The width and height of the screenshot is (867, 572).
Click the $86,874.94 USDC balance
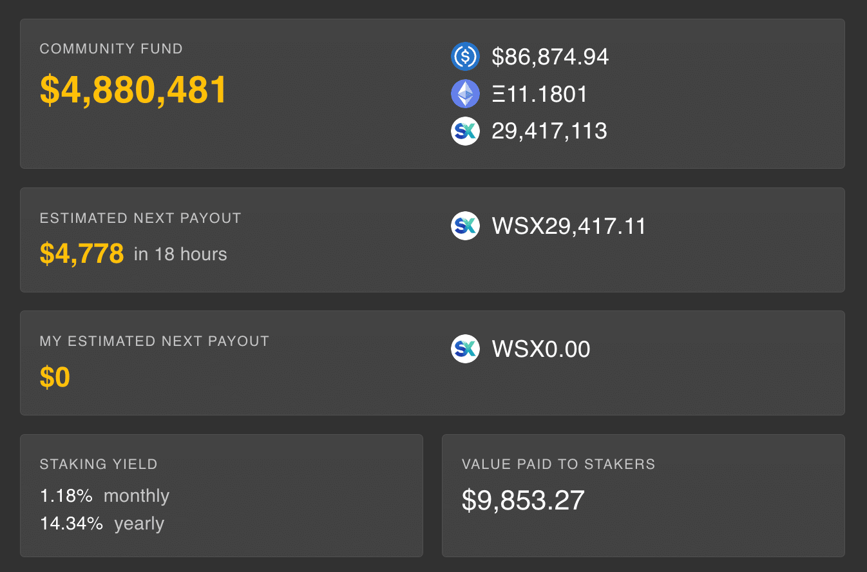pyautogui.click(x=550, y=57)
